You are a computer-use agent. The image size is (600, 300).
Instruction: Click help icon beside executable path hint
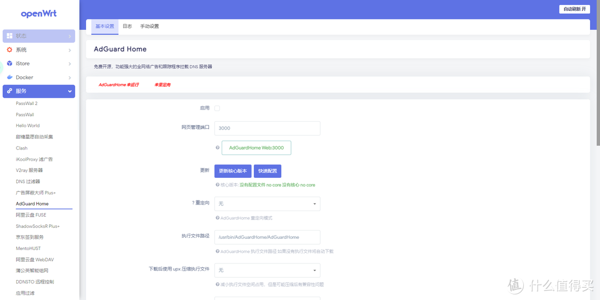(x=217, y=252)
